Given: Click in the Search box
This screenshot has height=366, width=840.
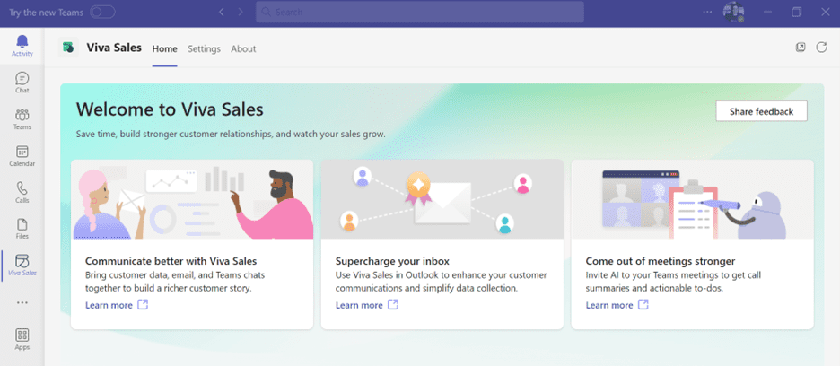Looking at the screenshot, I should 419,12.
